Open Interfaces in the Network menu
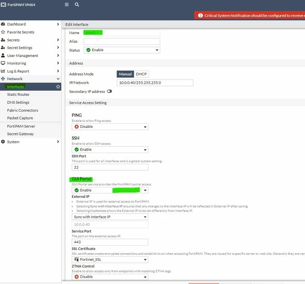305x284 pixels. [x=31, y=87]
